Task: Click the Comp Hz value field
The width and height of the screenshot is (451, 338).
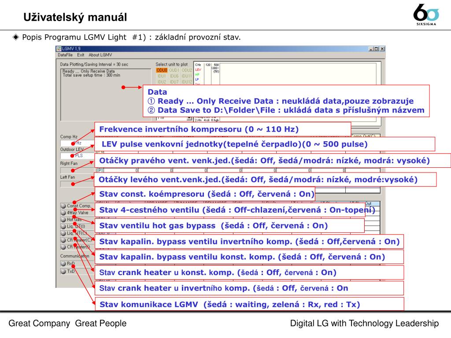Action: click(78, 143)
